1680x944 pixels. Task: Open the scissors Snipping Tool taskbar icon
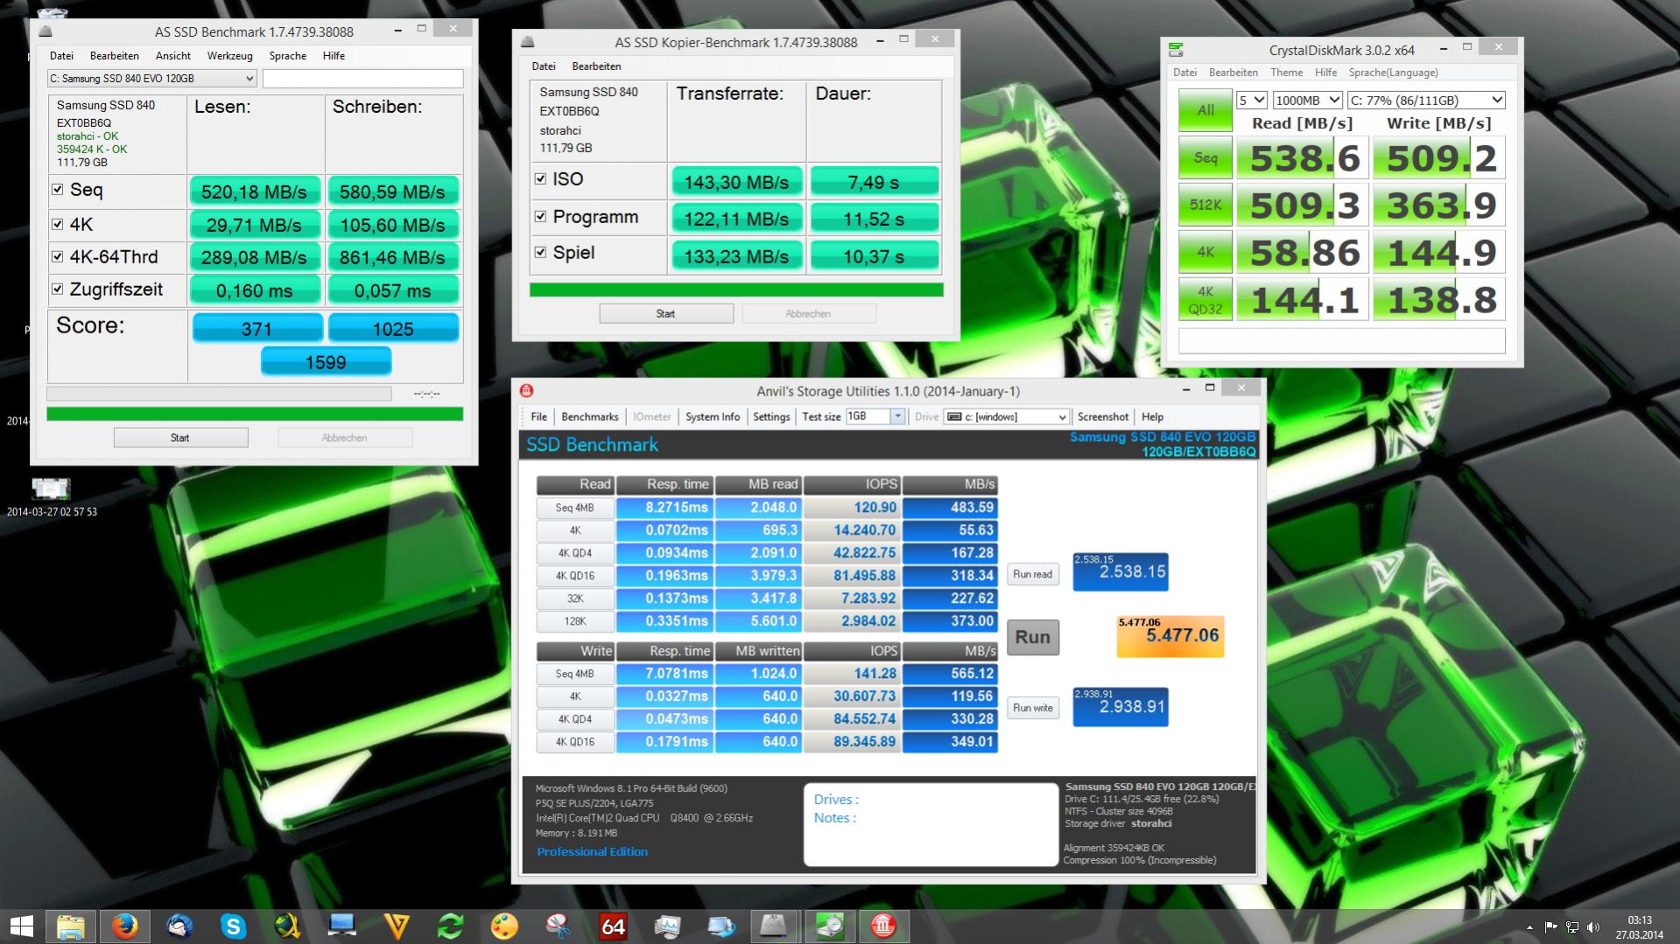point(559,927)
